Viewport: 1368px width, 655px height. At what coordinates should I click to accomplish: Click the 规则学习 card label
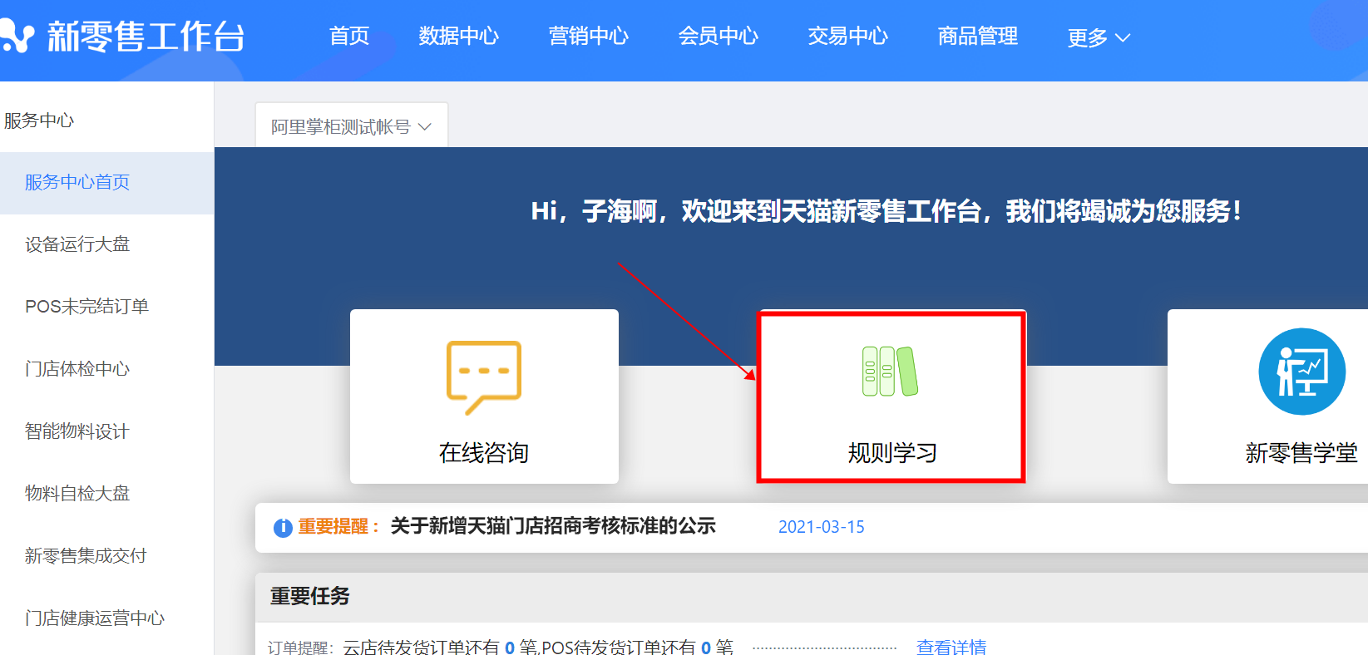coord(891,453)
